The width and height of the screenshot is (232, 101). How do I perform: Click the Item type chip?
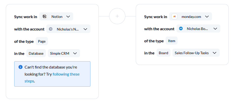tap(172, 41)
